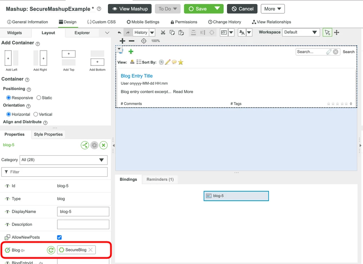The image size is (363, 264).
Task: Open the Custom CSS tab
Action: (101, 22)
